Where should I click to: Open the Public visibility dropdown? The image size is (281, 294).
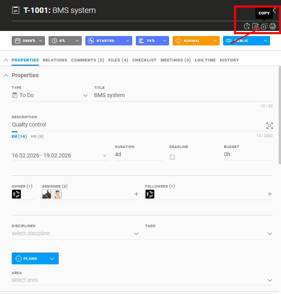point(247,41)
